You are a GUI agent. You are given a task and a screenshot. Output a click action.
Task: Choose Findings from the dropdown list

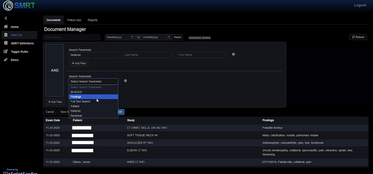(93, 97)
